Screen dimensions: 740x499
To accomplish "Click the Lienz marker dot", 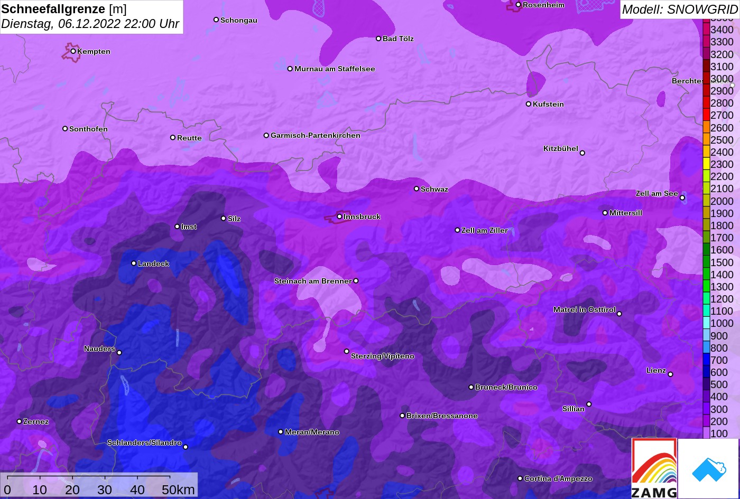I will pos(670,374).
